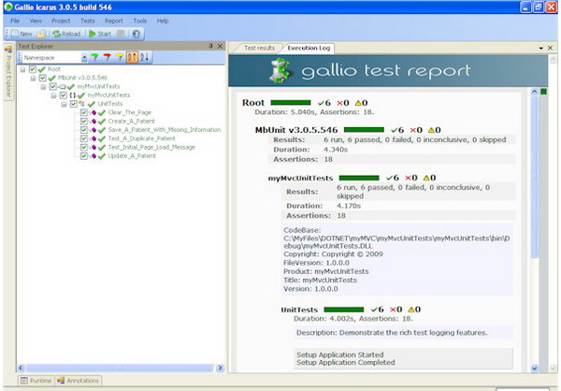Image resolution: width=561 pixels, height=391 pixels.
Task: Pin the Test Explorer panel
Action: click(210, 46)
